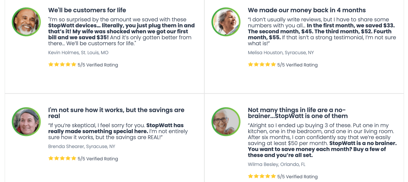Screen dimensions: 408x182
Task: Click Kevin Holmes's profile photo
Action: (26, 22)
